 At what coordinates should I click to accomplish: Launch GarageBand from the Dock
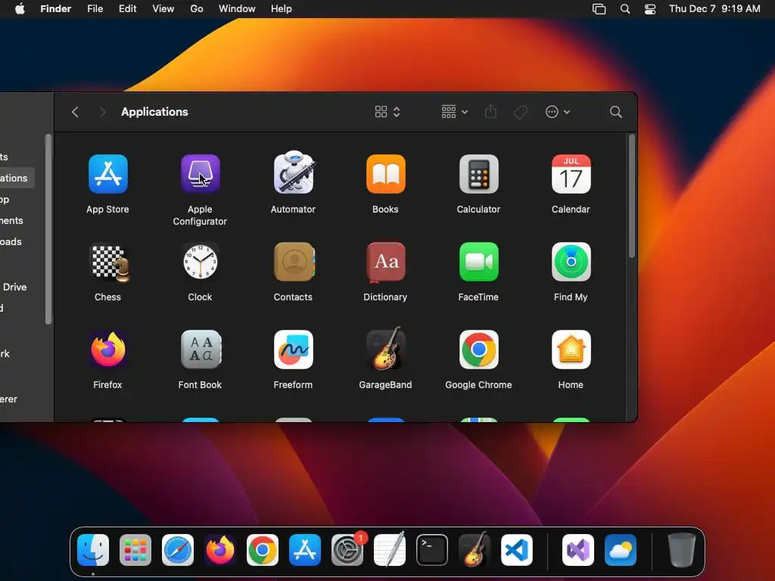pyautogui.click(x=475, y=549)
